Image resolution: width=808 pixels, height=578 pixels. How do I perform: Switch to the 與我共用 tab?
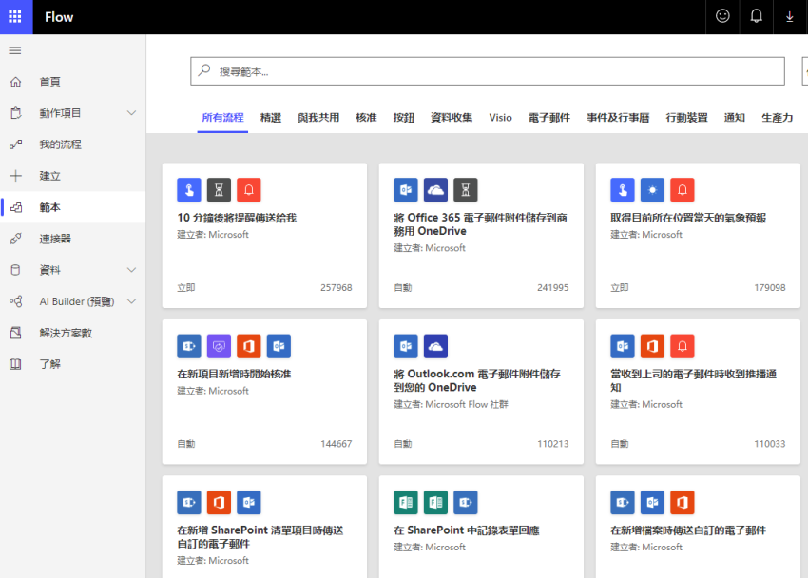pos(318,118)
